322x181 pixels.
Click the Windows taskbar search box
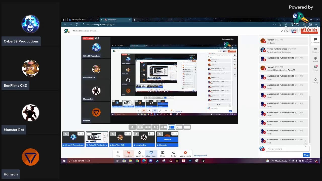pyautogui.click(x=91, y=161)
